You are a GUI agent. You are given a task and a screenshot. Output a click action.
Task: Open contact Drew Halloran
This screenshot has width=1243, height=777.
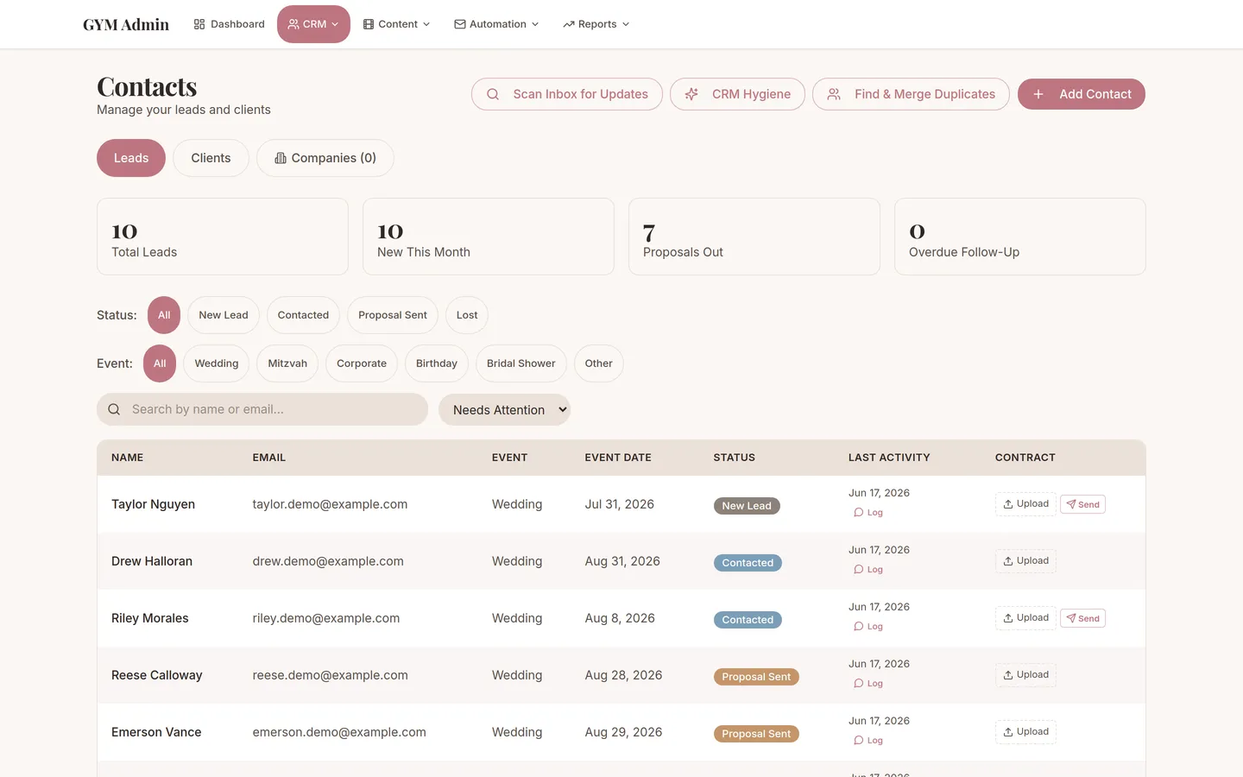pos(152,561)
